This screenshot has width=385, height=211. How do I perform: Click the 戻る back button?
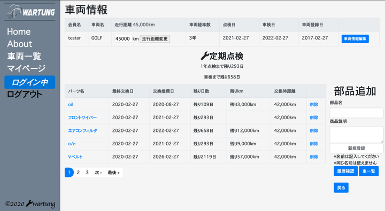341,187
